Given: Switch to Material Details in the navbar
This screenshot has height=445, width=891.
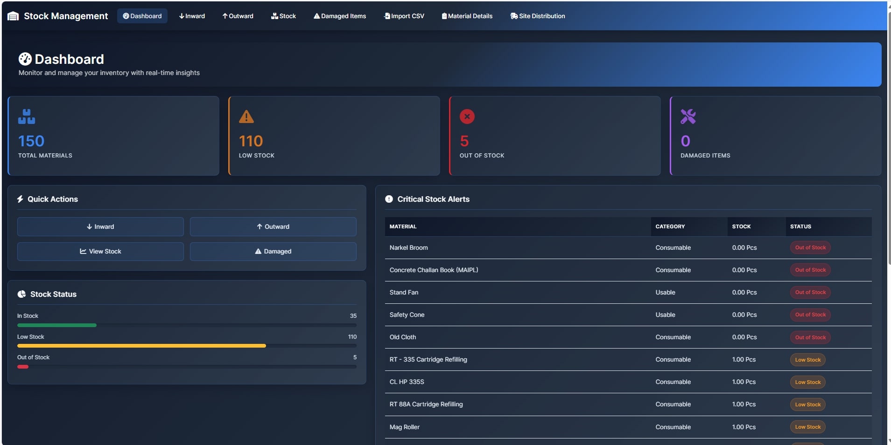Looking at the screenshot, I should pyautogui.click(x=467, y=15).
